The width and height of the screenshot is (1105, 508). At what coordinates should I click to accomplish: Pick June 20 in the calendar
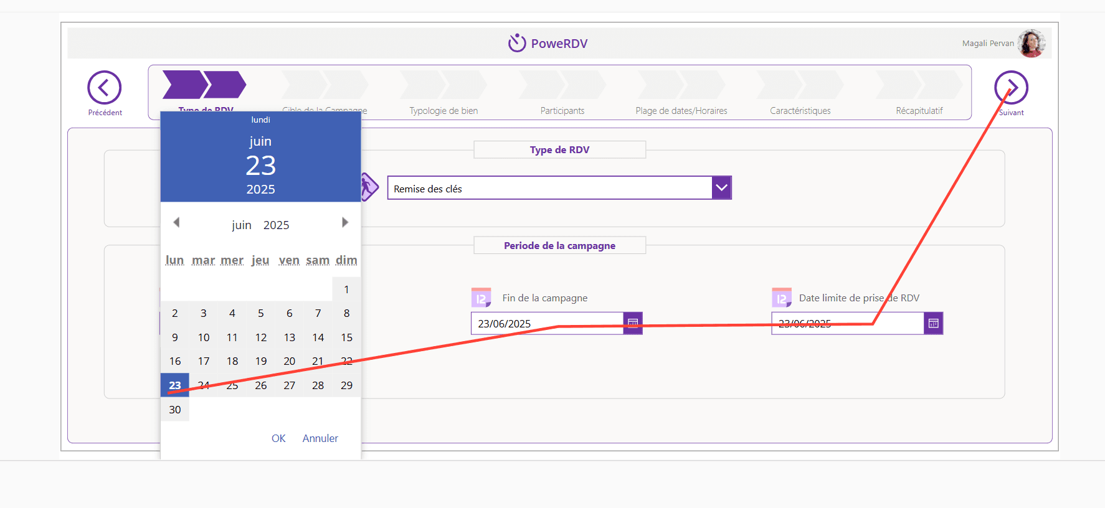(x=290, y=361)
